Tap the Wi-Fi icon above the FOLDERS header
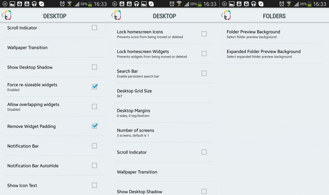 click(289, 4)
